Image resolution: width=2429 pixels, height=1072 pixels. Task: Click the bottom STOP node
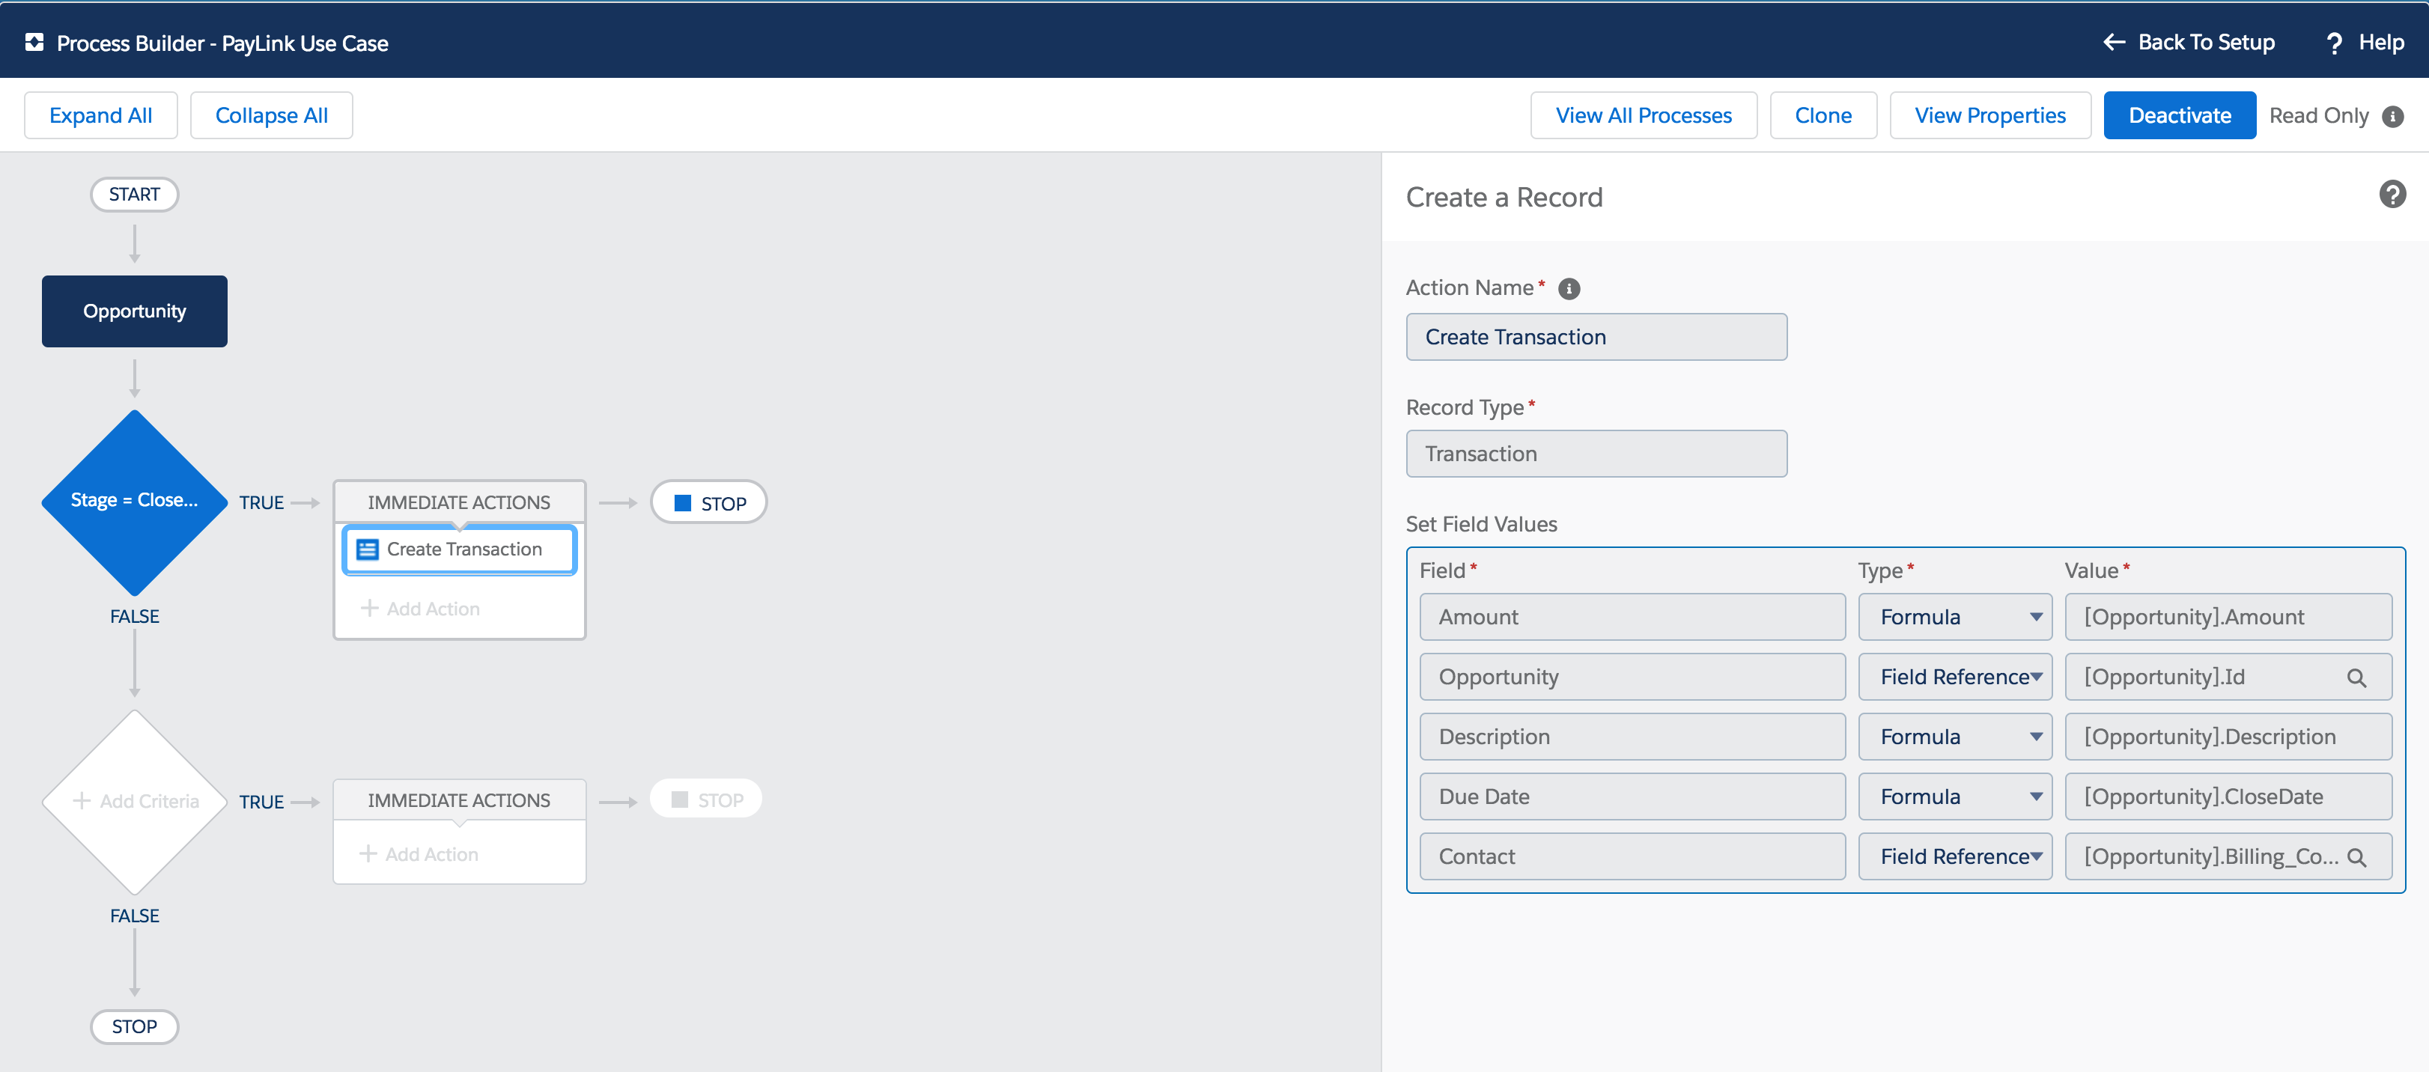pyautogui.click(x=135, y=1027)
